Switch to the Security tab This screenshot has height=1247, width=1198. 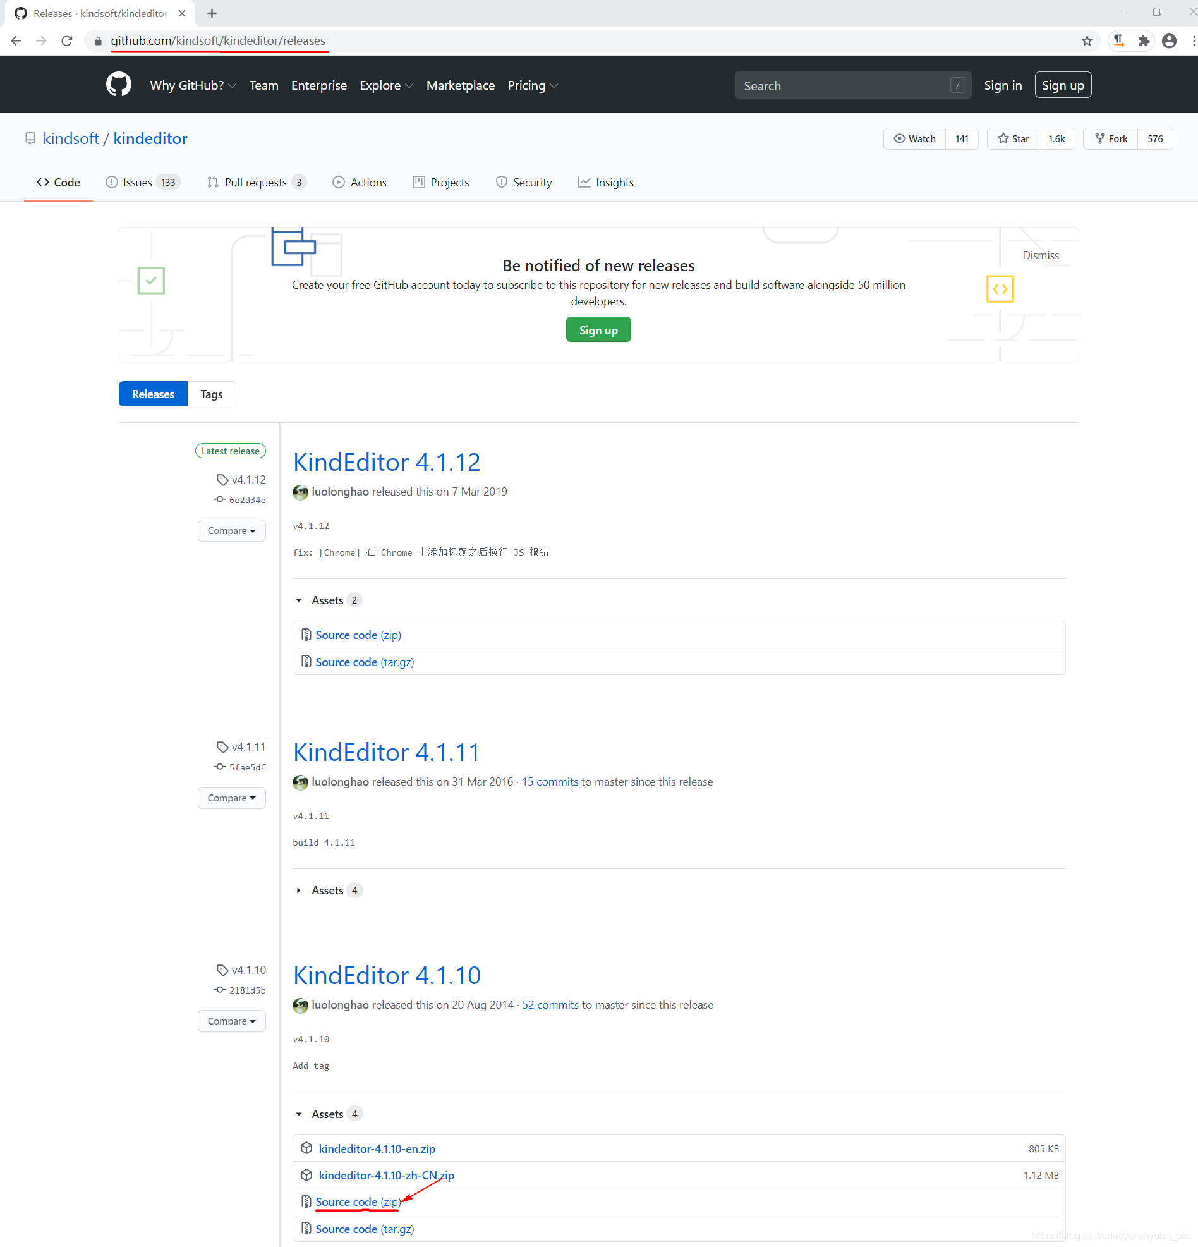pyautogui.click(x=523, y=183)
